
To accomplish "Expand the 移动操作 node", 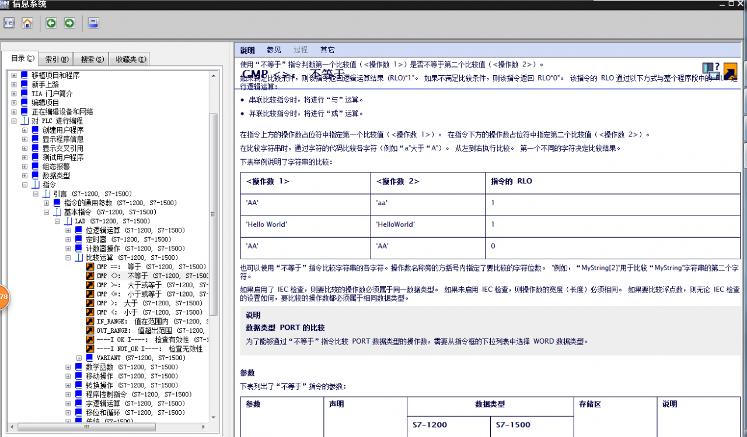I will click(68, 376).
